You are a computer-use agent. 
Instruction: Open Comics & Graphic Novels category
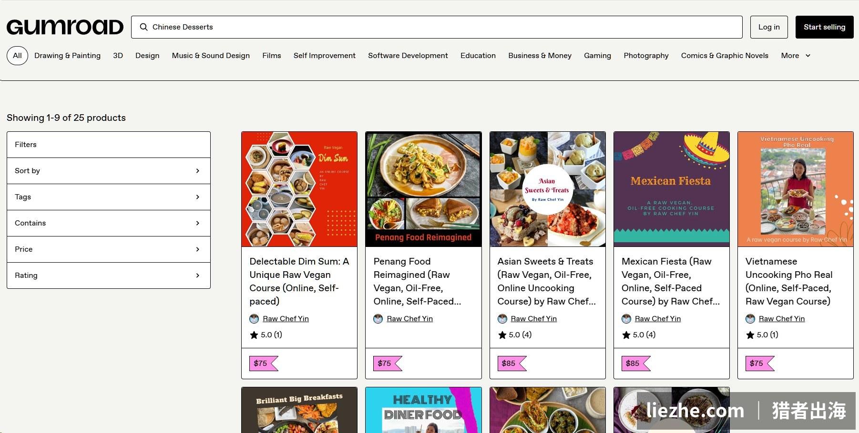pyautogui.click(x=725, y=56)
